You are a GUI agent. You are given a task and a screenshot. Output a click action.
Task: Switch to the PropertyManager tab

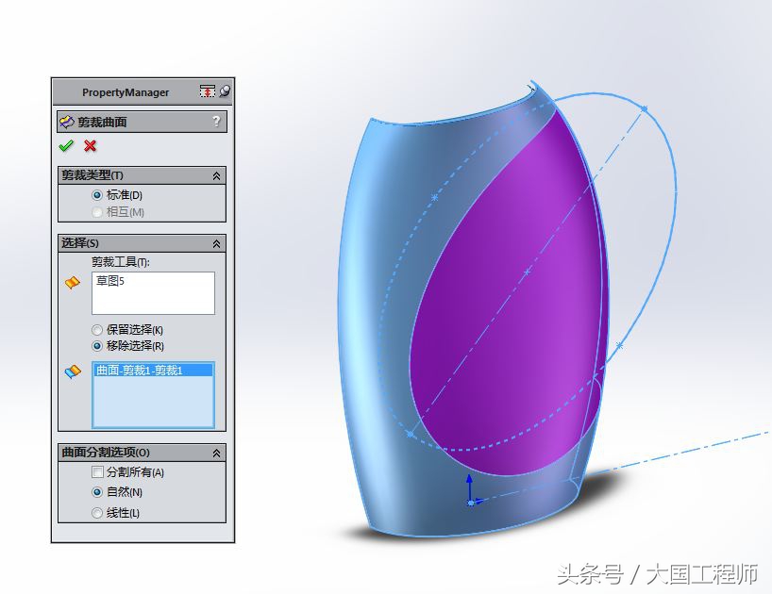click(124, 91)
